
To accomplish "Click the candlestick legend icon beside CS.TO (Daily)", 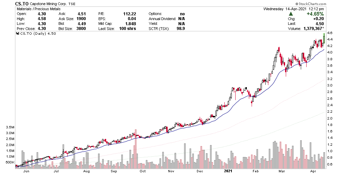I will [x=18, y=34].
